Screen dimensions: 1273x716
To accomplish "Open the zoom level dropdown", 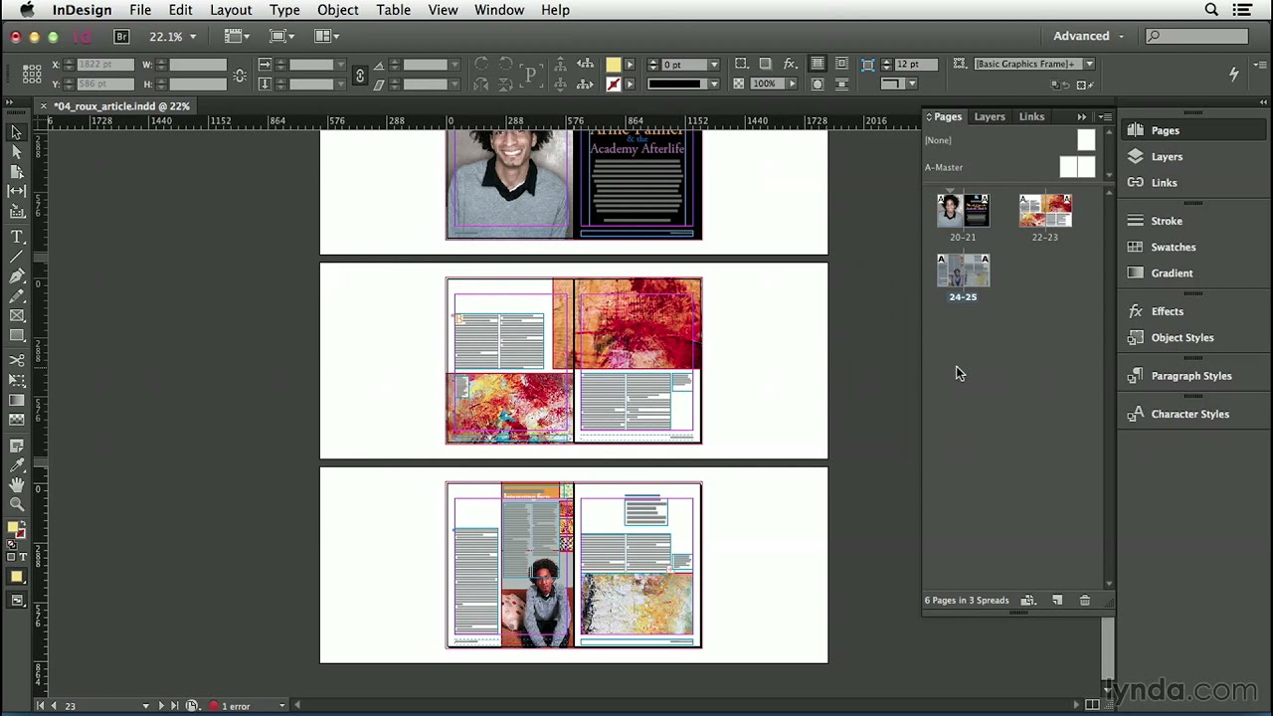I will click(192, 37).
